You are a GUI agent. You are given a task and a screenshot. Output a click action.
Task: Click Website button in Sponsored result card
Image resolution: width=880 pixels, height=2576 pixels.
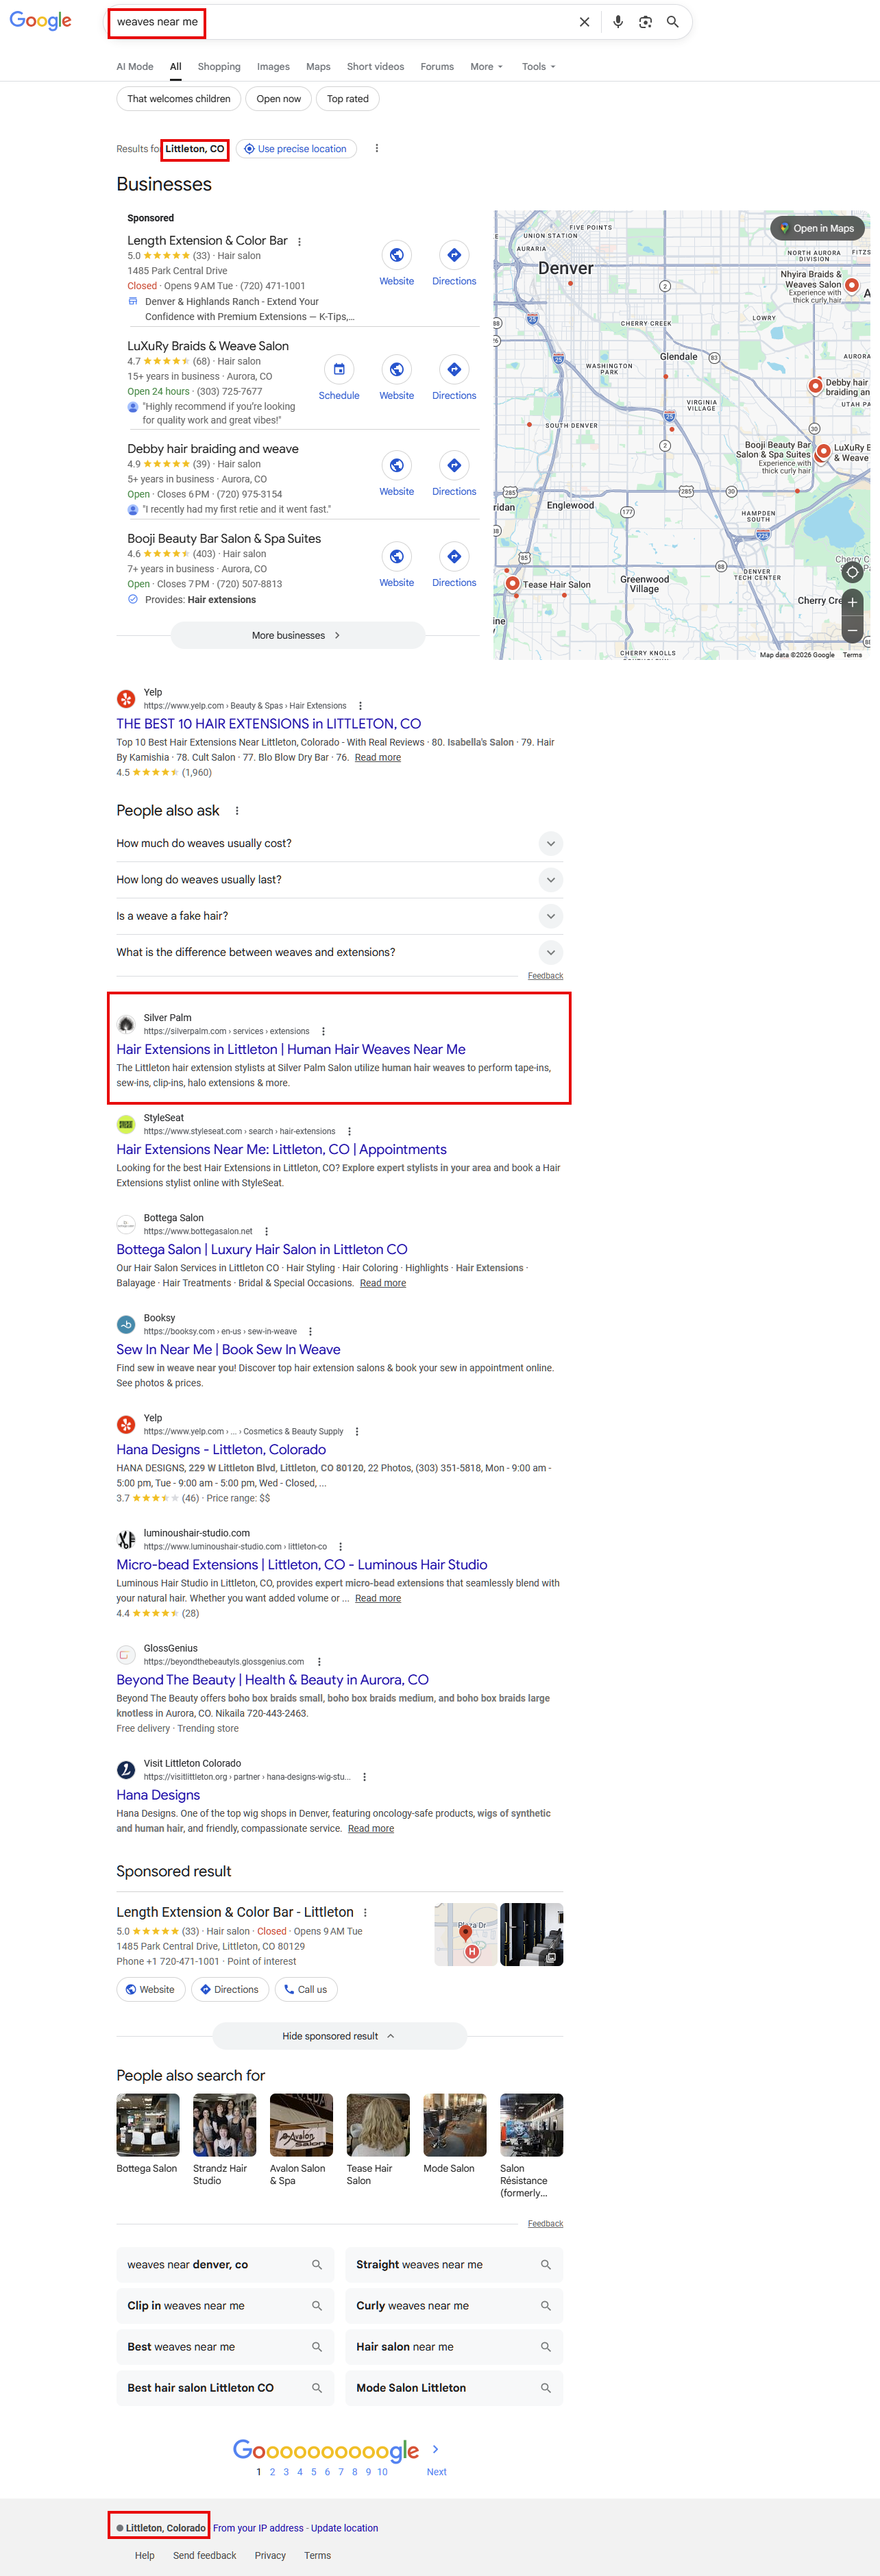pos(151,1989)
